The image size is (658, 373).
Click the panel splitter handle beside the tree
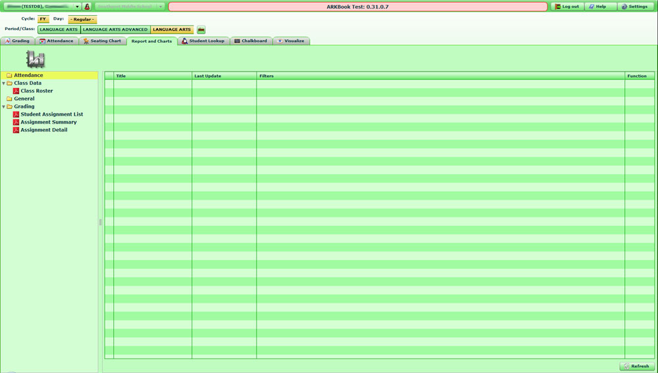tap(101, 222)
